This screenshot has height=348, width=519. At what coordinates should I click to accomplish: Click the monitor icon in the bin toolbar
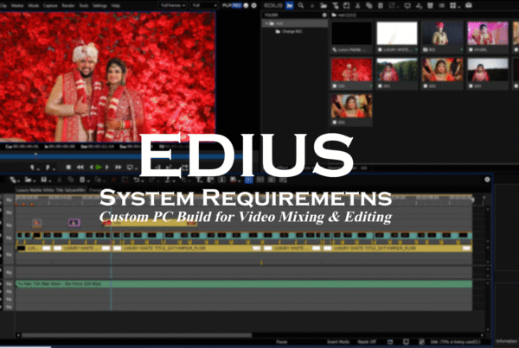407,6
